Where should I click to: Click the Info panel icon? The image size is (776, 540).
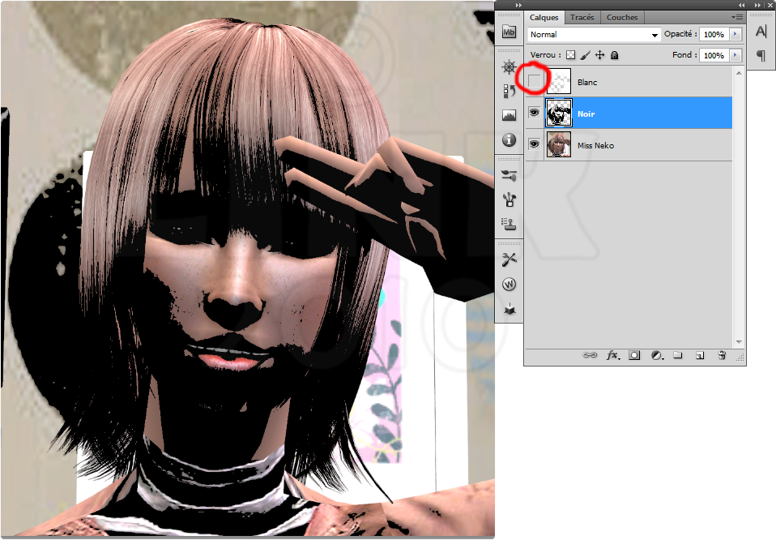click(509, 140)
